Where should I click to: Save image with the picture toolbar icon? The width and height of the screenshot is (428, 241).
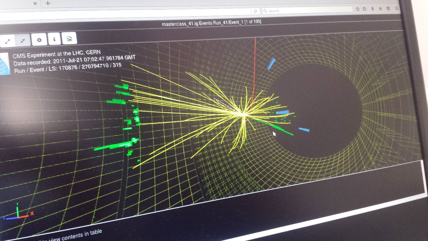(69, 39)
